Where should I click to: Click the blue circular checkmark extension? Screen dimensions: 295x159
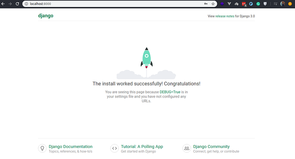pos(251,4)
